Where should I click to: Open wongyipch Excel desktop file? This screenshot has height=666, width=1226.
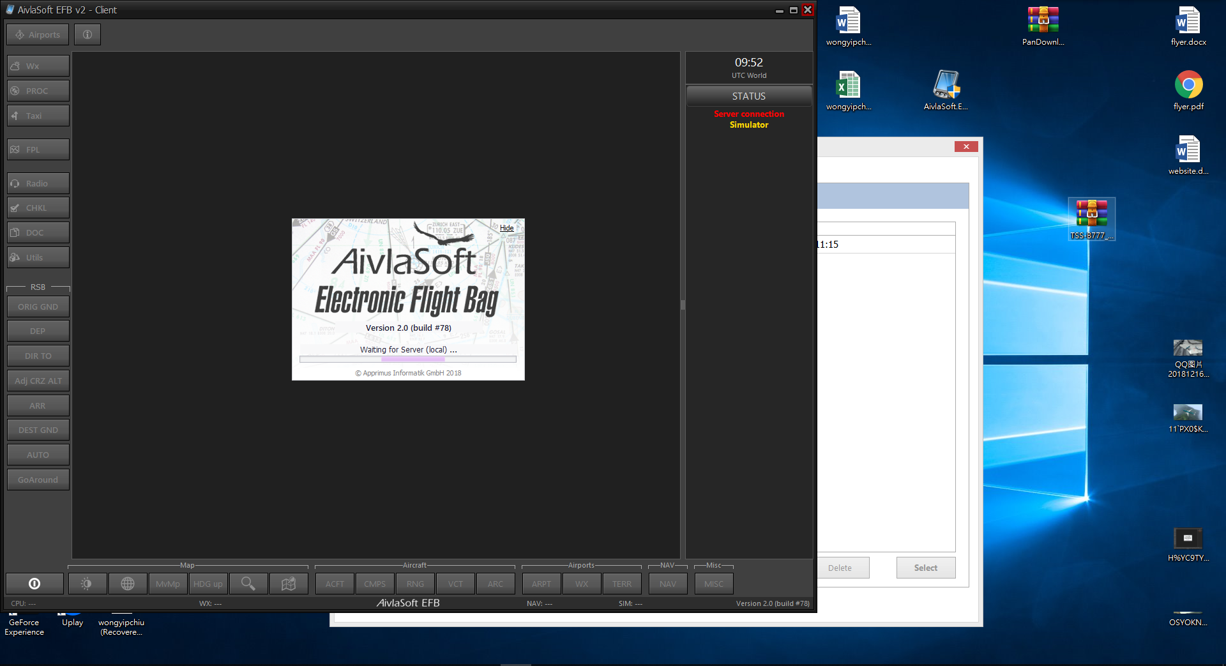[x=849, y=91]
